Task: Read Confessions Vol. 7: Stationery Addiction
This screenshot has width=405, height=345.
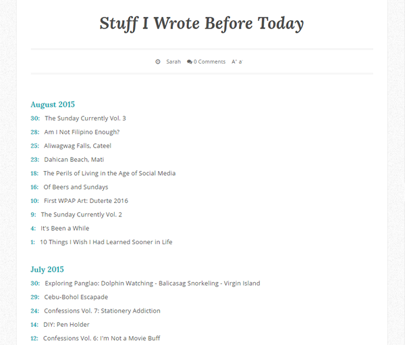Action: point(102,311)
